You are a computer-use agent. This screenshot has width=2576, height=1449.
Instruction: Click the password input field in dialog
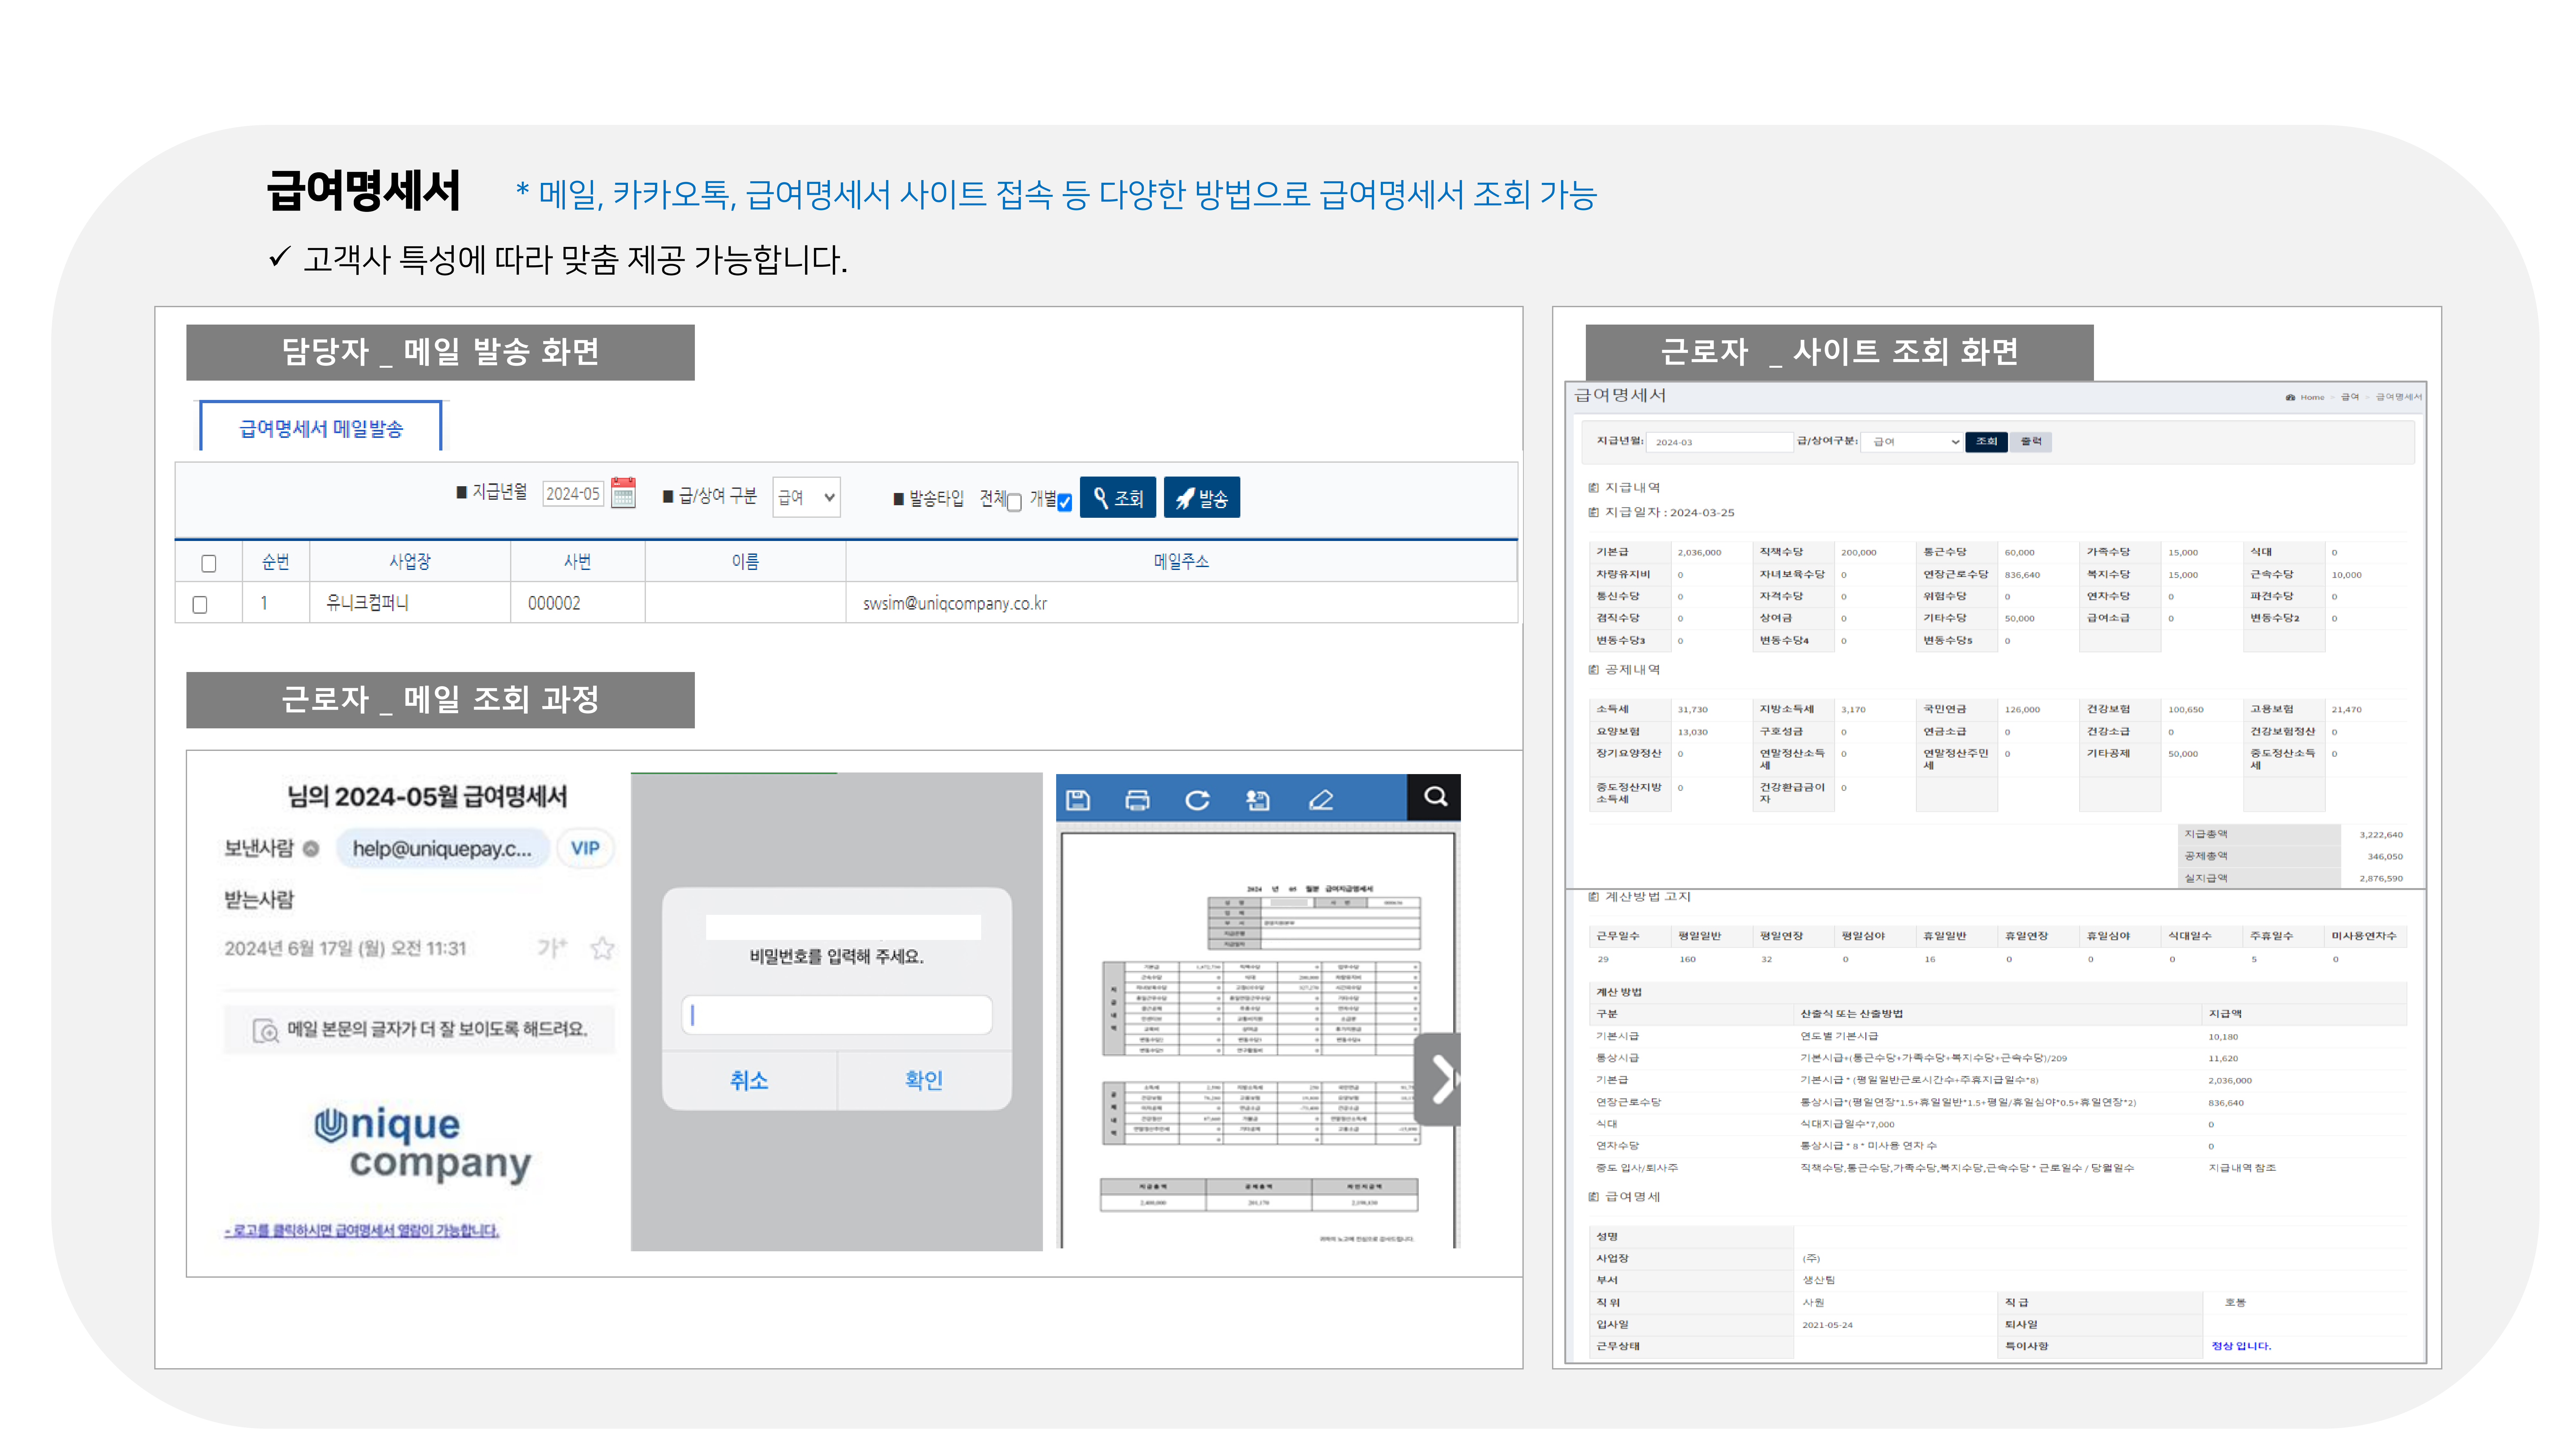tap(837, 1015)
